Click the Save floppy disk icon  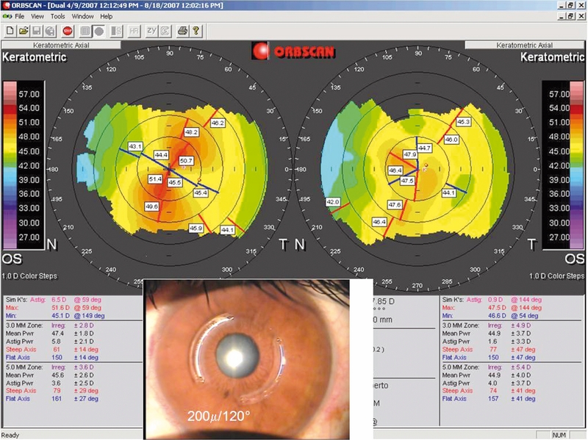(36, 31)
